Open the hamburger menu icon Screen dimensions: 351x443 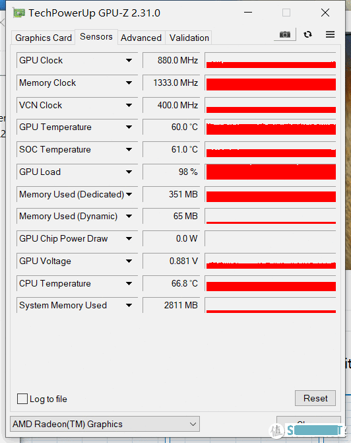330,34
